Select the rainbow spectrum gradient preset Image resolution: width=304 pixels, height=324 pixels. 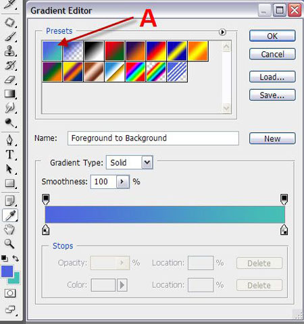[x=135, y=72]
